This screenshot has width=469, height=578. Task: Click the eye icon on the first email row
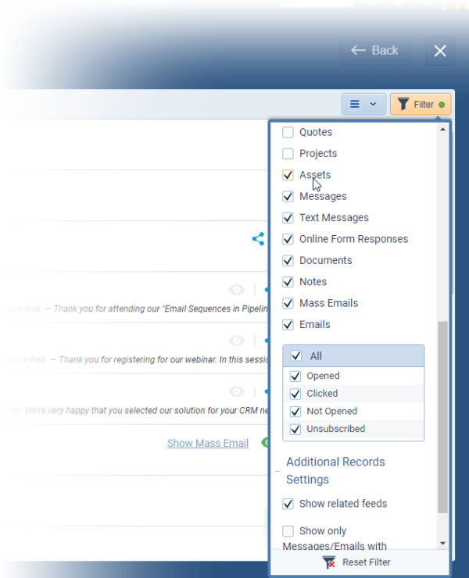coord(236,290)
